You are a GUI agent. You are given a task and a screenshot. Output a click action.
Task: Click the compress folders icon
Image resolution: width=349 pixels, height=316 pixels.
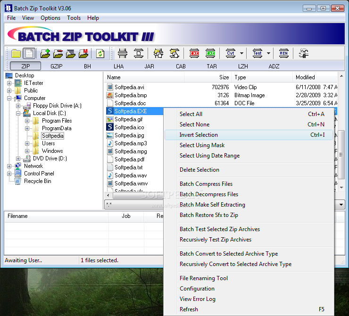click(x=158, y=53)
